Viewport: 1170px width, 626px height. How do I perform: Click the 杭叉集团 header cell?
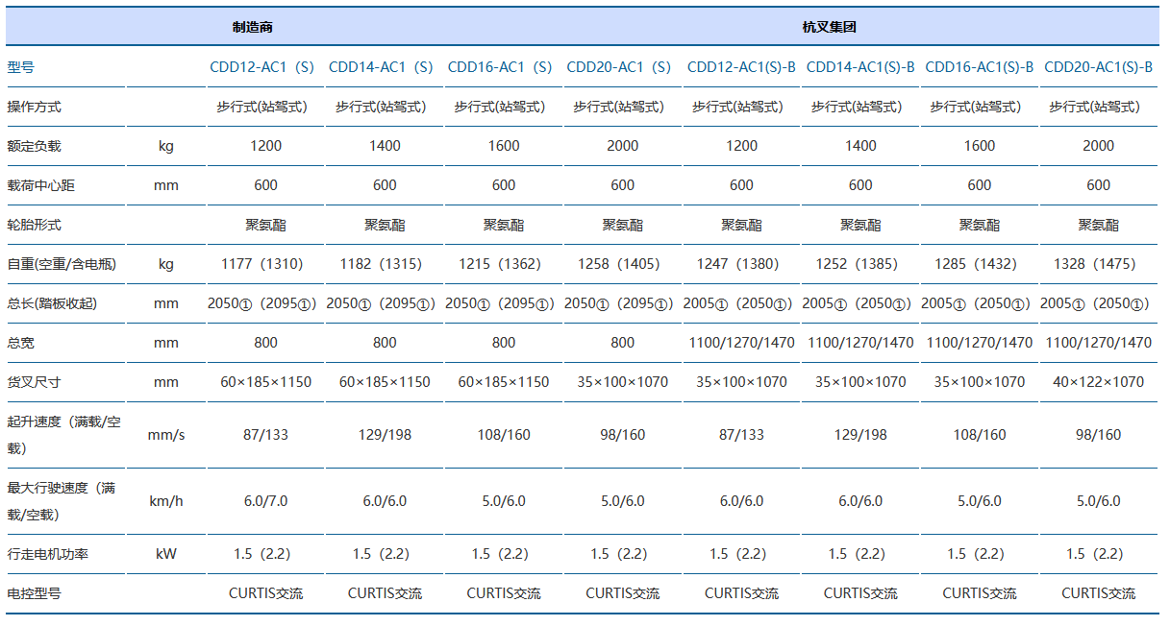829,27
